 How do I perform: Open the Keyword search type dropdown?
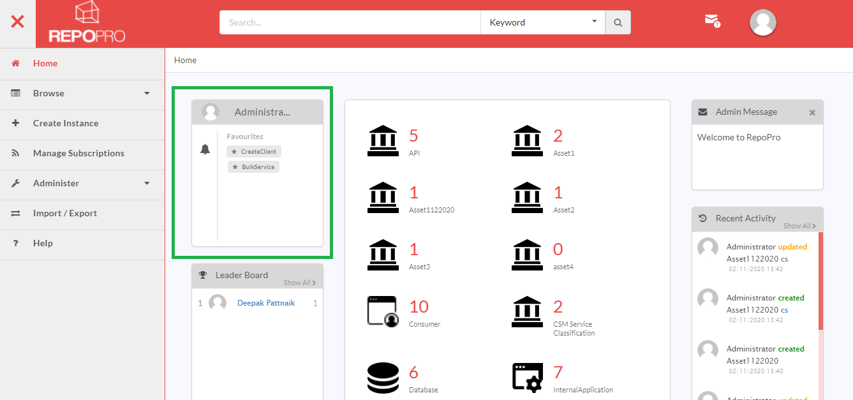(542, 22)
